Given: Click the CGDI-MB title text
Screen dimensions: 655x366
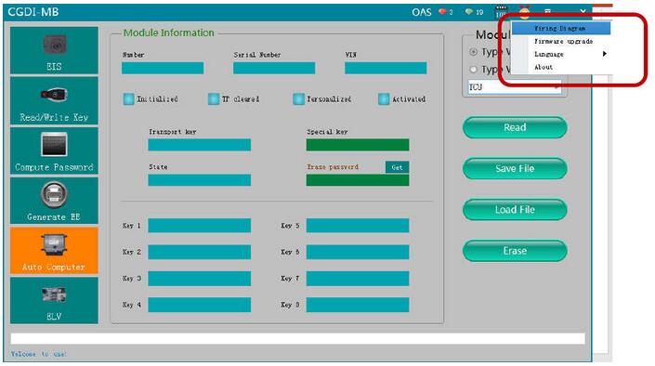Looking at the screenshot, I should (x=33, y=12).
